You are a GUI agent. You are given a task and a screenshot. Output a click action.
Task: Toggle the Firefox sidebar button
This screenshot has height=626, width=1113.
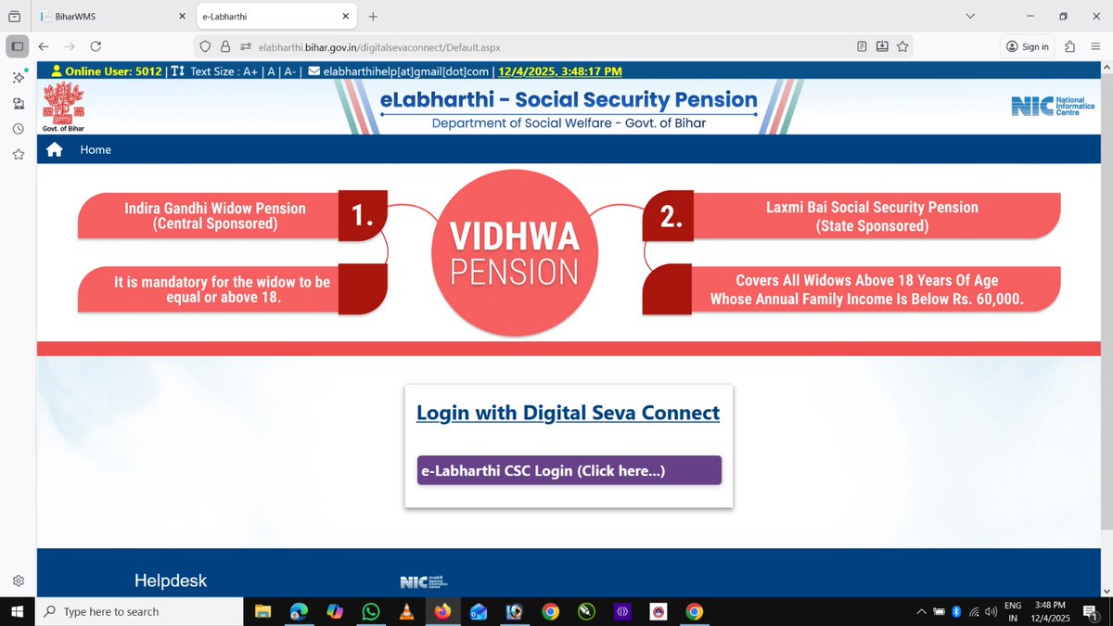17,46
